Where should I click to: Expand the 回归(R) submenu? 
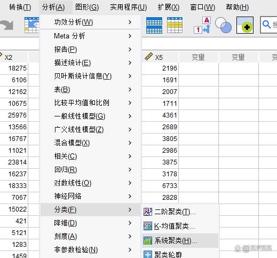(x=91, y=169)
